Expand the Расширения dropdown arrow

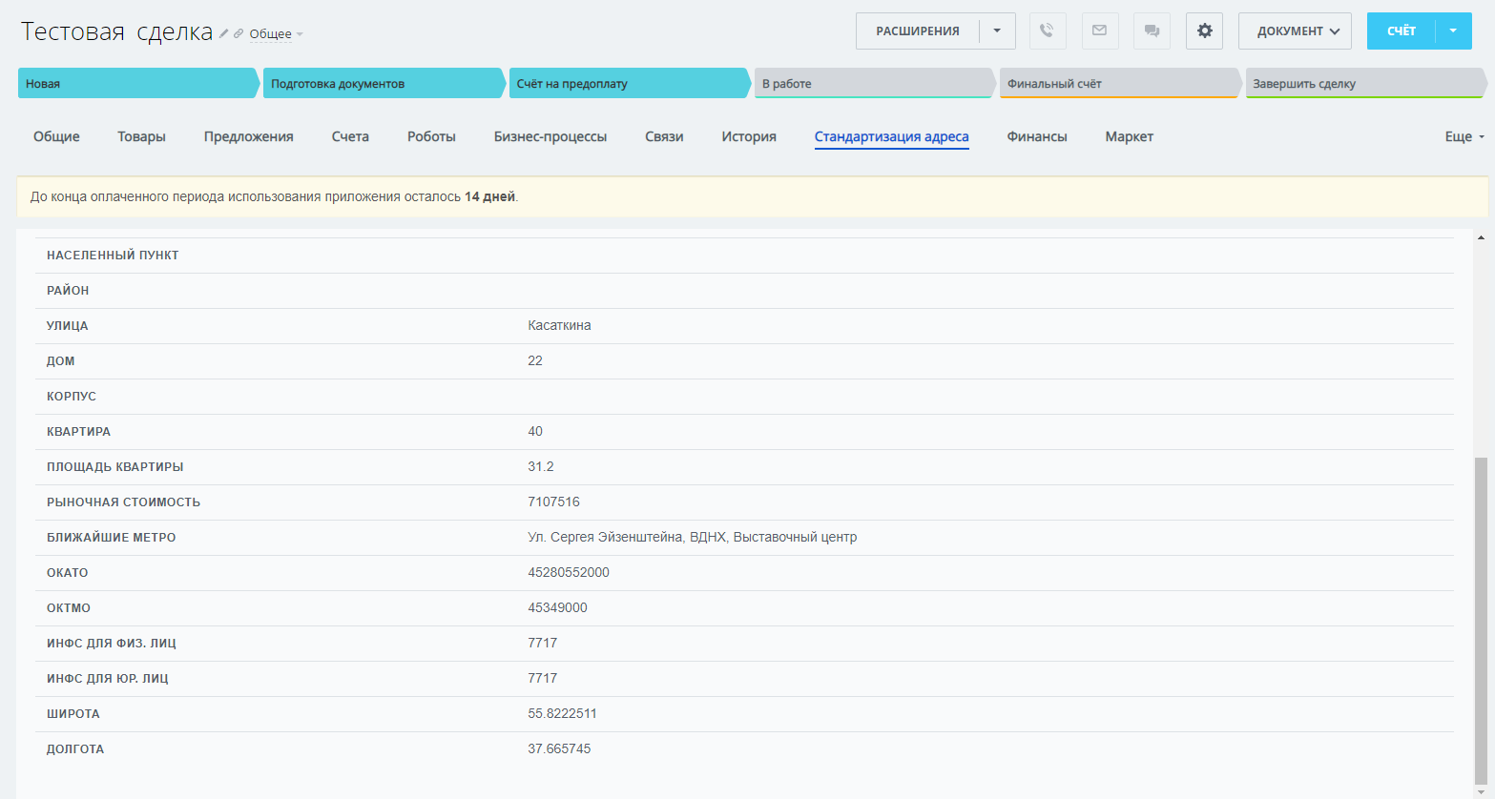pyautogui.click(x=997, y=31)
